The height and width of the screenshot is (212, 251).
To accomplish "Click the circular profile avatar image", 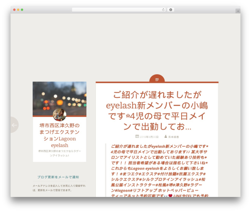I will point(60,115).
